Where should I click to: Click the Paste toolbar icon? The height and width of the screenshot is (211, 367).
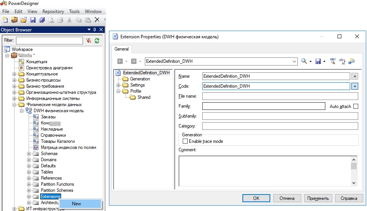click(88, 20)
